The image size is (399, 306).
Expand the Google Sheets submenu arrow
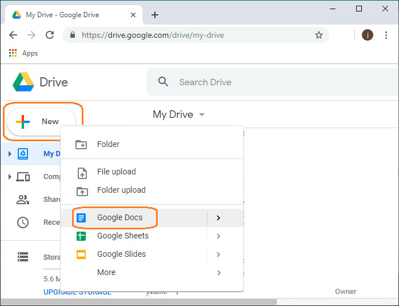(x=218, y=236)
